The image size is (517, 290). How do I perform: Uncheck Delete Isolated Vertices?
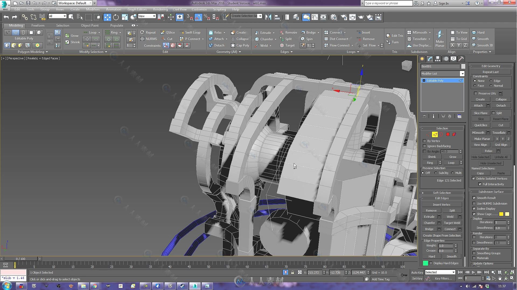474,179
